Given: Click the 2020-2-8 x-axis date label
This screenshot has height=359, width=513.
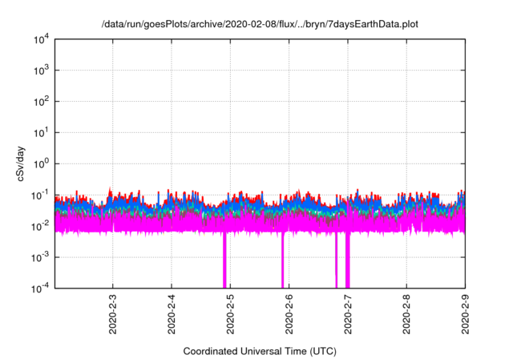Looking at the screenshot, I should (x=406, y=314).
